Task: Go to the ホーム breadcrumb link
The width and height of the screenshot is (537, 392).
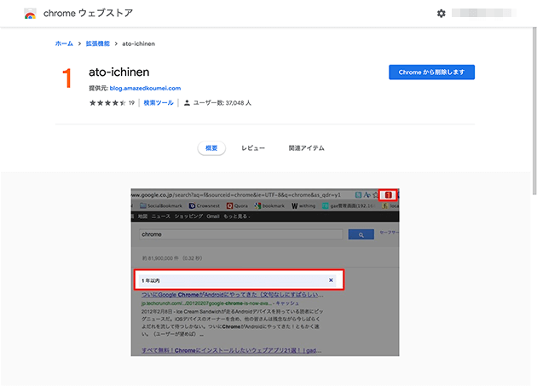Action: pos(64,43)
